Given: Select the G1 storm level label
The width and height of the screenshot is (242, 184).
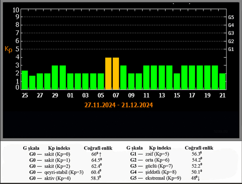Looking at the screenshot, I should pos(231,49).
